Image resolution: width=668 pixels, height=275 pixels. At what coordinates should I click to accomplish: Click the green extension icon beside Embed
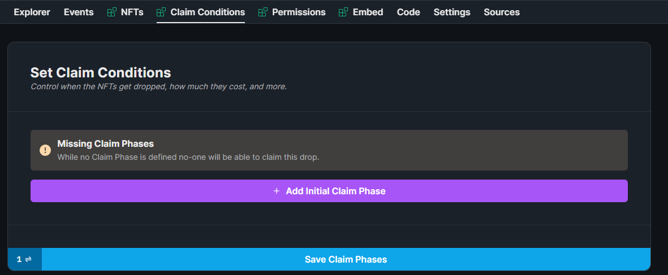coord(343,12)
